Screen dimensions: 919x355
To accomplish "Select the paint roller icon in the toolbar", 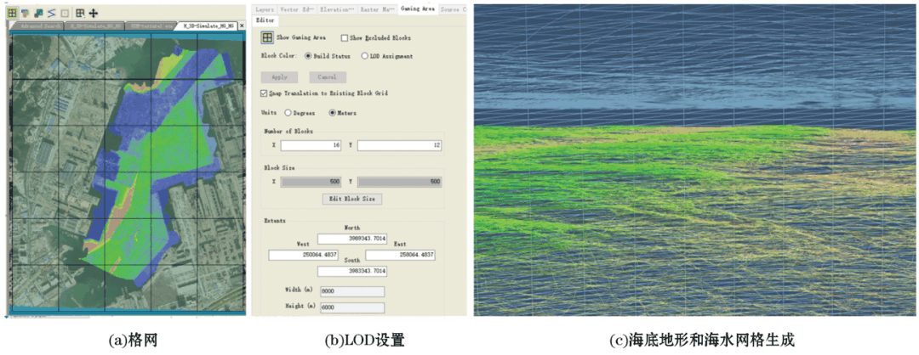I will tap(26, 13).
